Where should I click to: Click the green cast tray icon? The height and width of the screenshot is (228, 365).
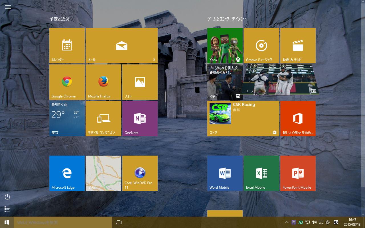(301, 222)
